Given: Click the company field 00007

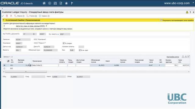Looking at the screenshot, I should [x=19, y=43].
